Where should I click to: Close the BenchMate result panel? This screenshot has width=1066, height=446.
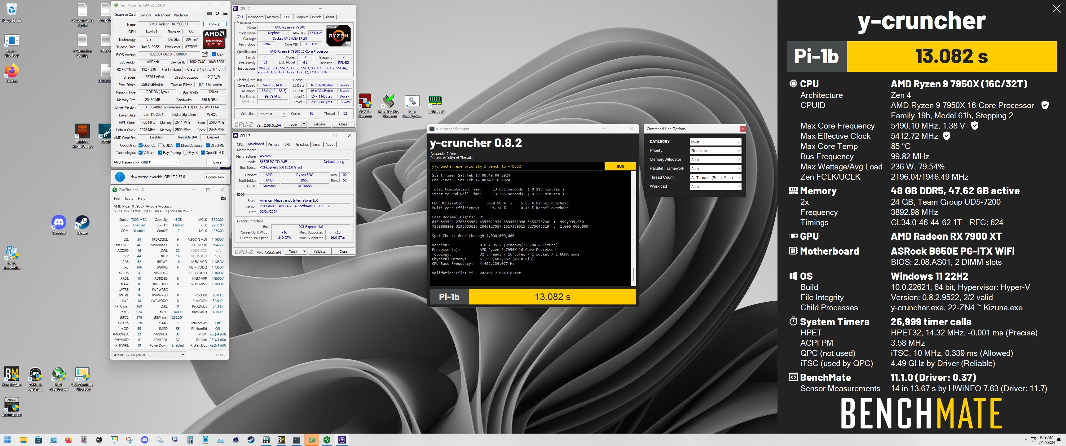tap(1056, 9)
